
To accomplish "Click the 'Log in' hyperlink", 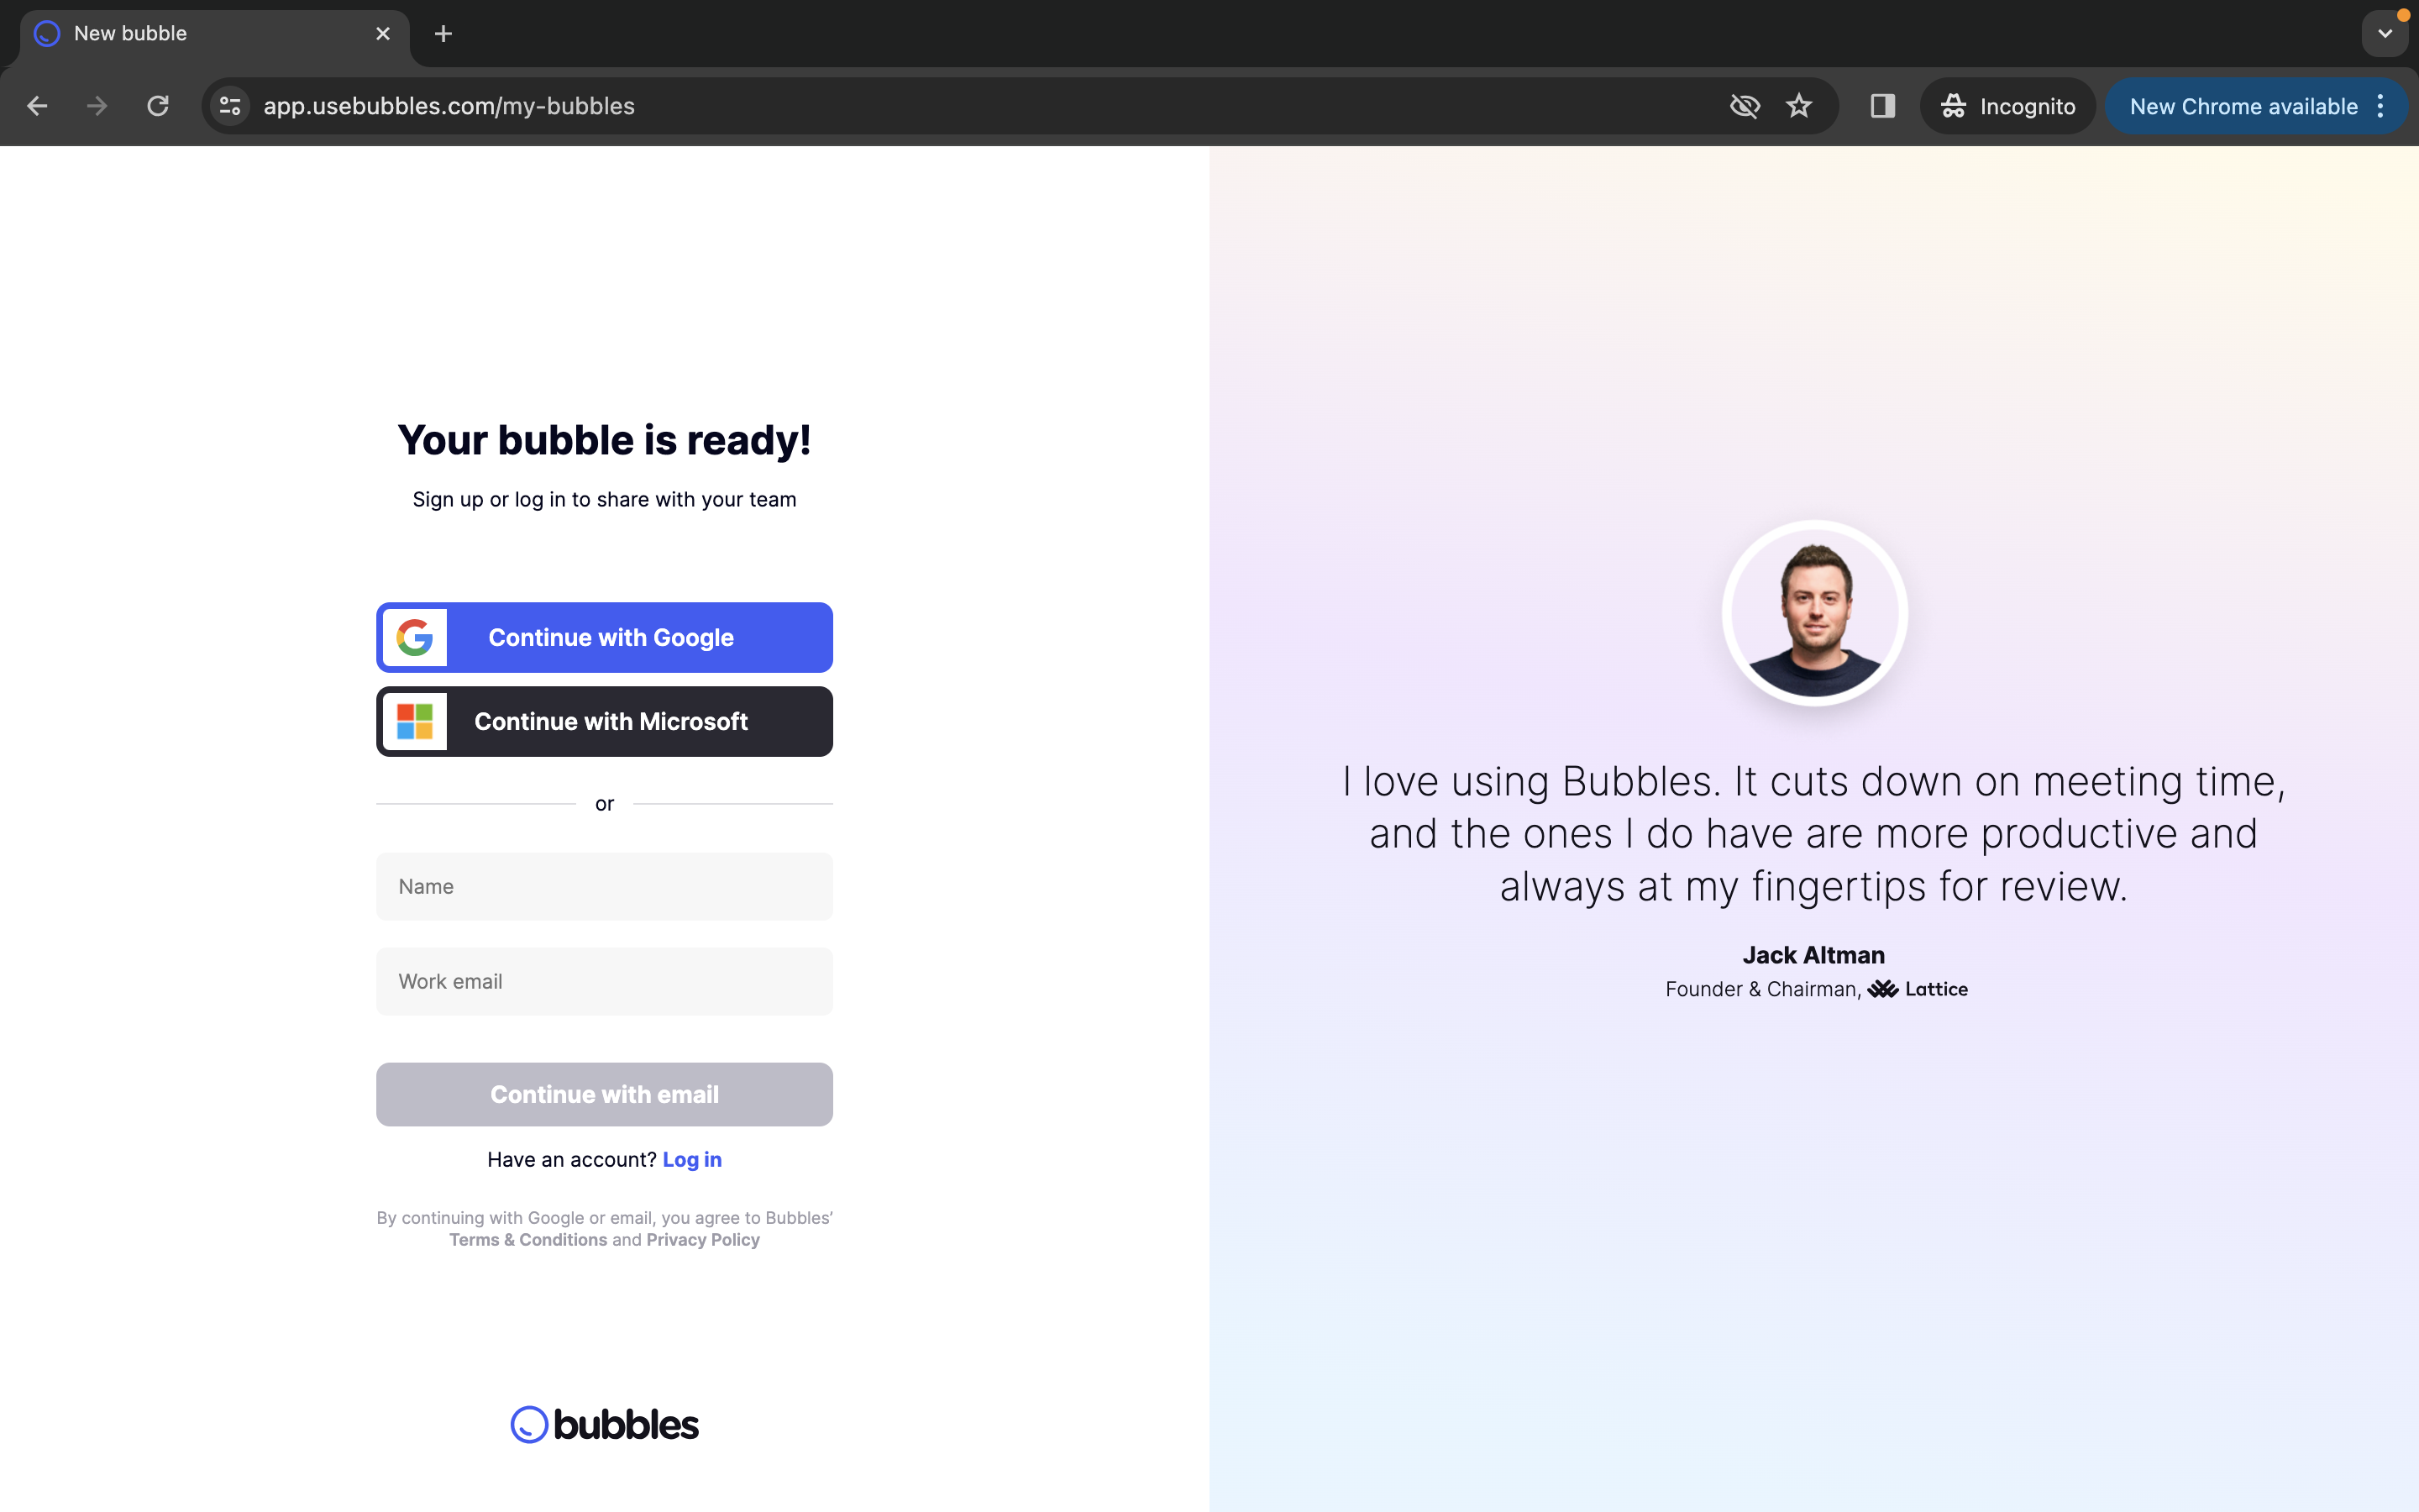I will [x=691, y=1158].
